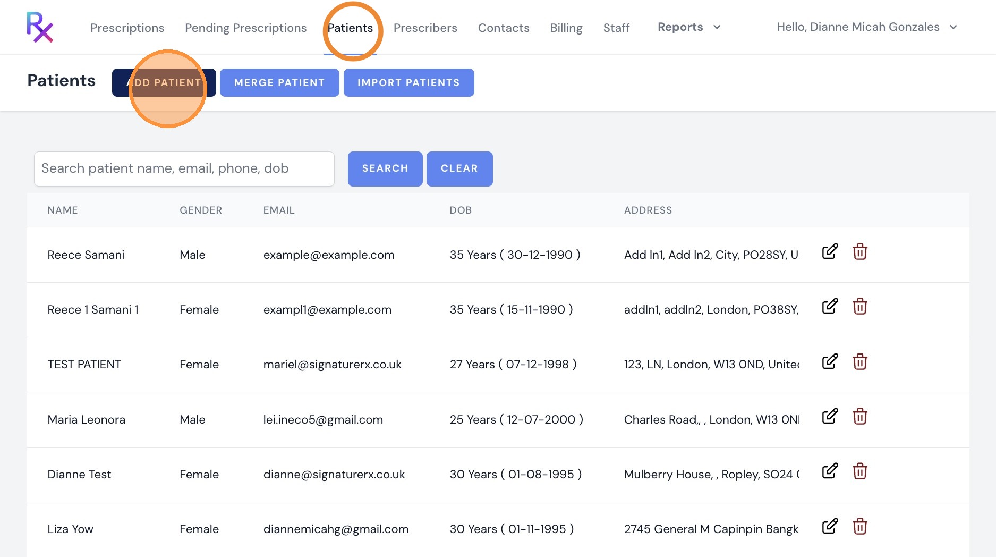The width and height of the screenshot is (996, 557).
Task: Edit Liza Yow's patient record
Action: (x=830, y=526)
